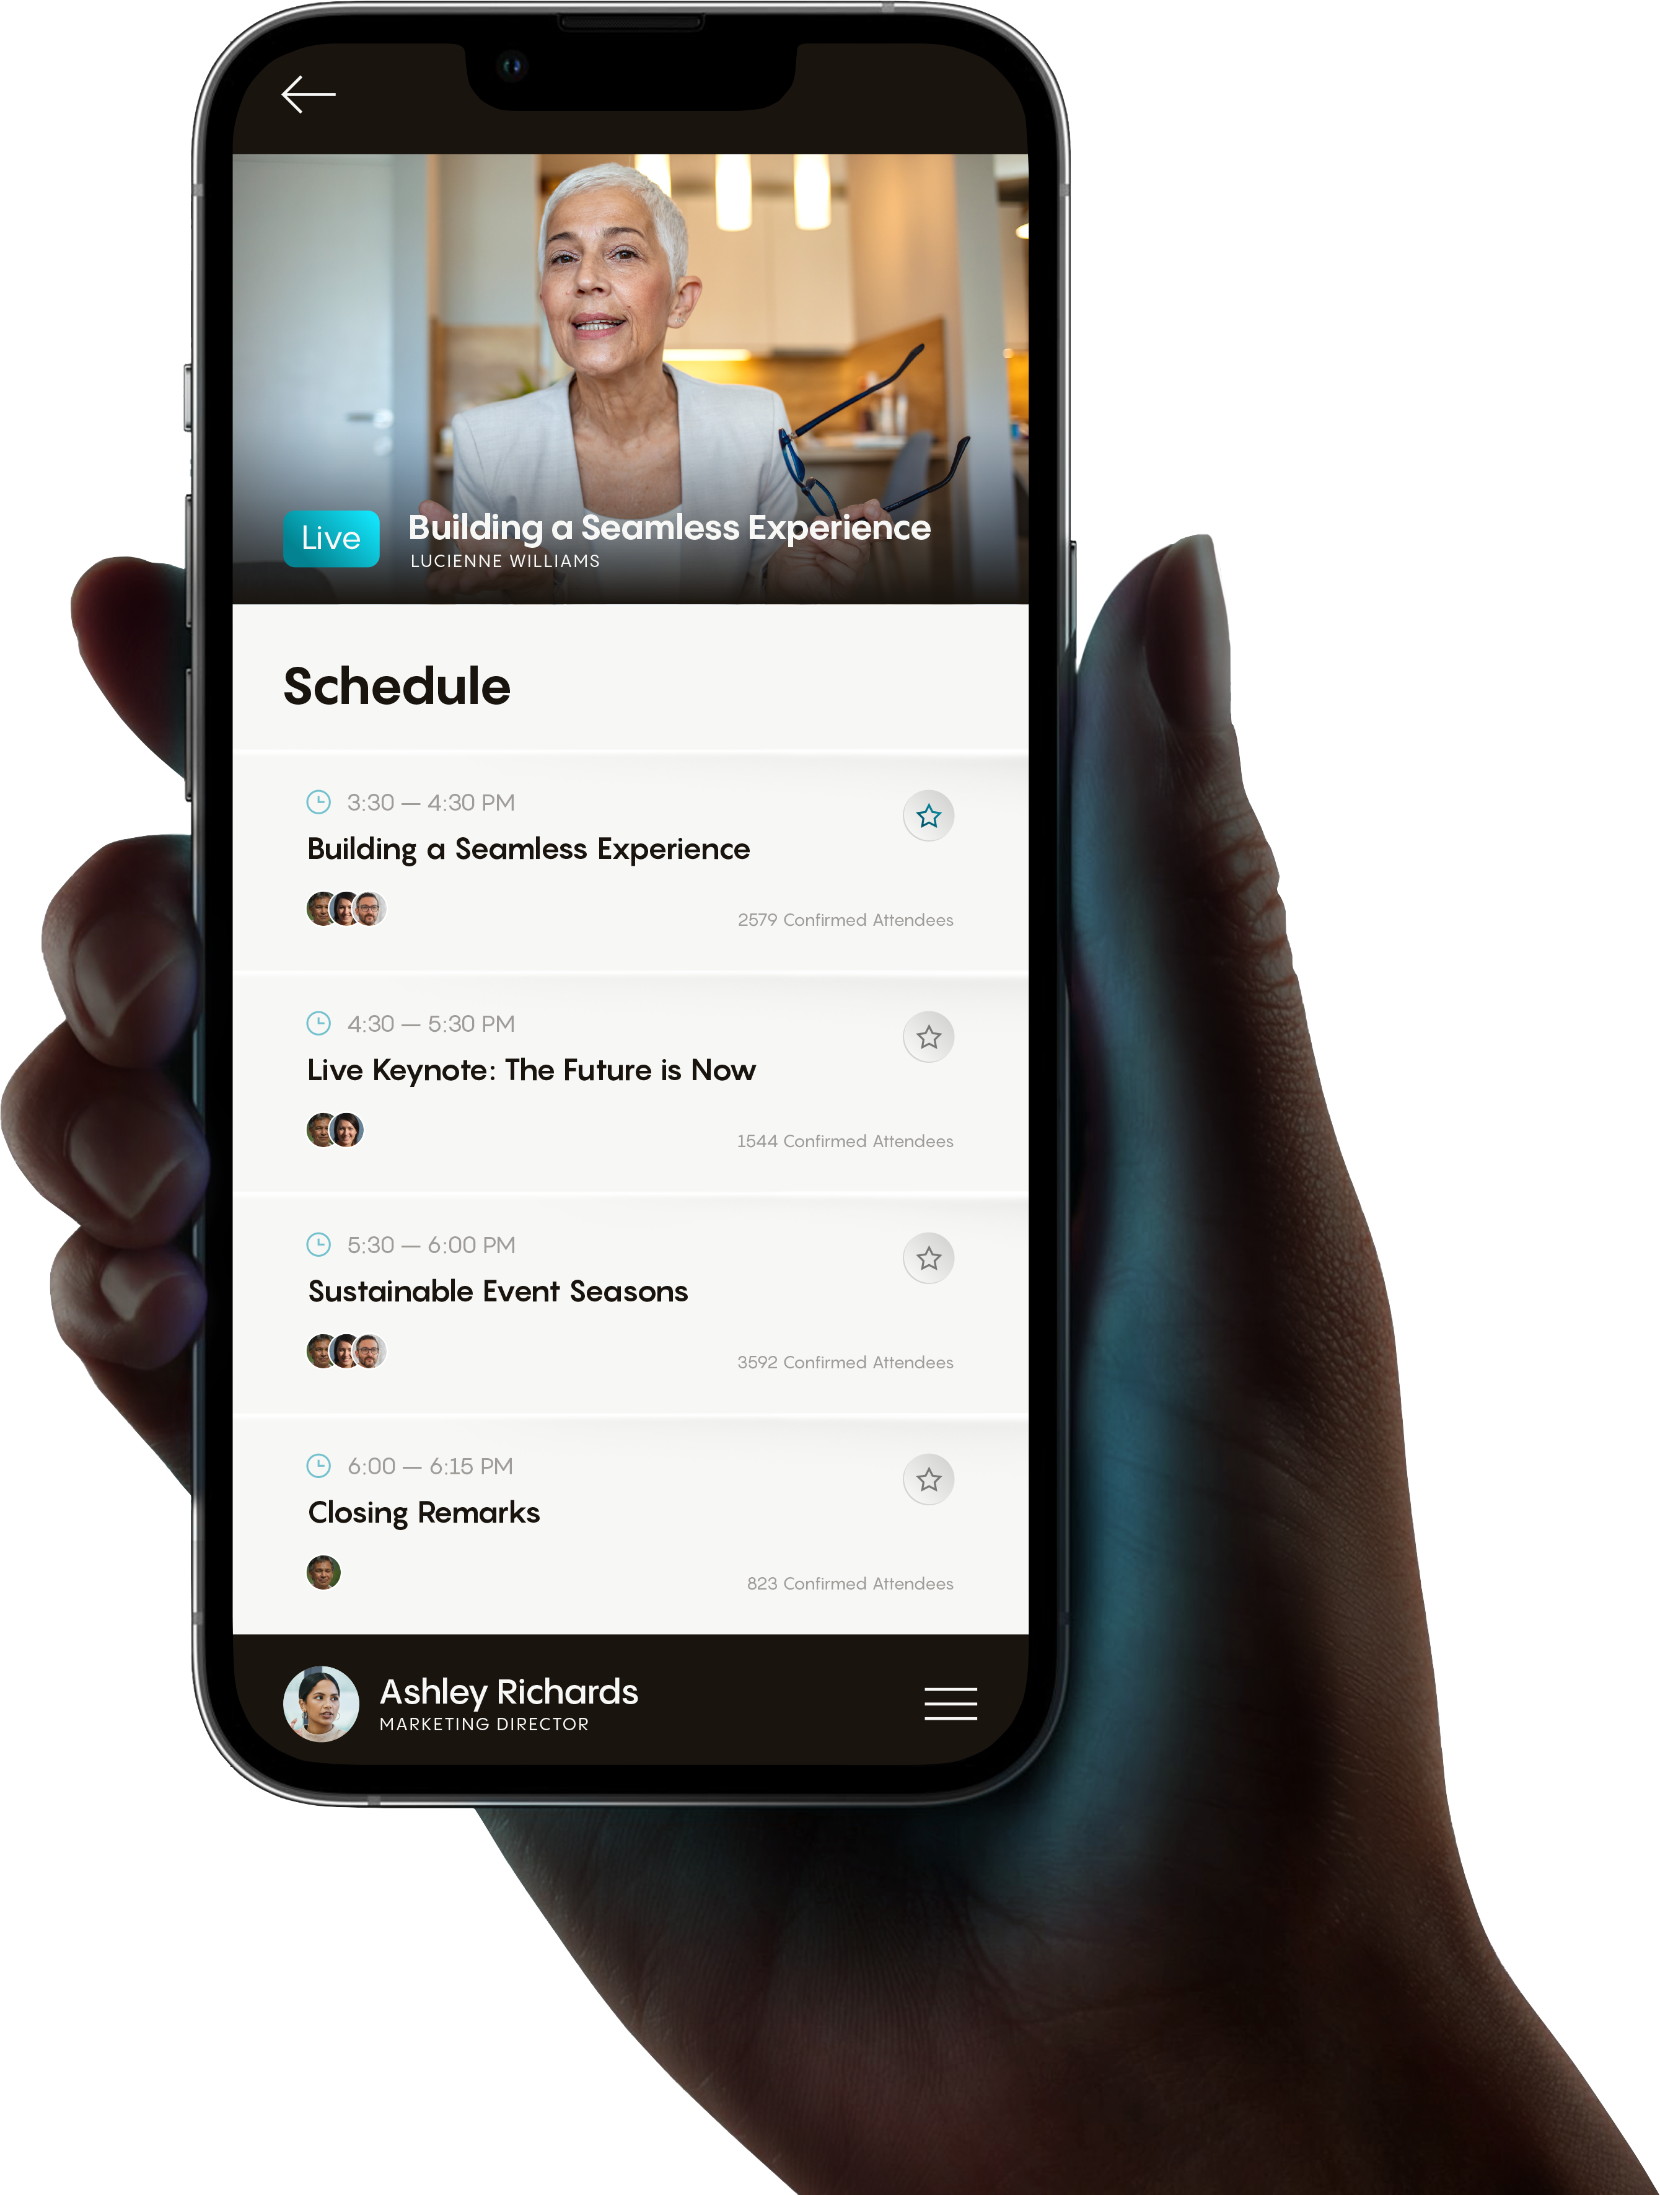Toggle favorite star for Building a Seamless Experience
The image size is (1660, 2195).
point(929,814)
